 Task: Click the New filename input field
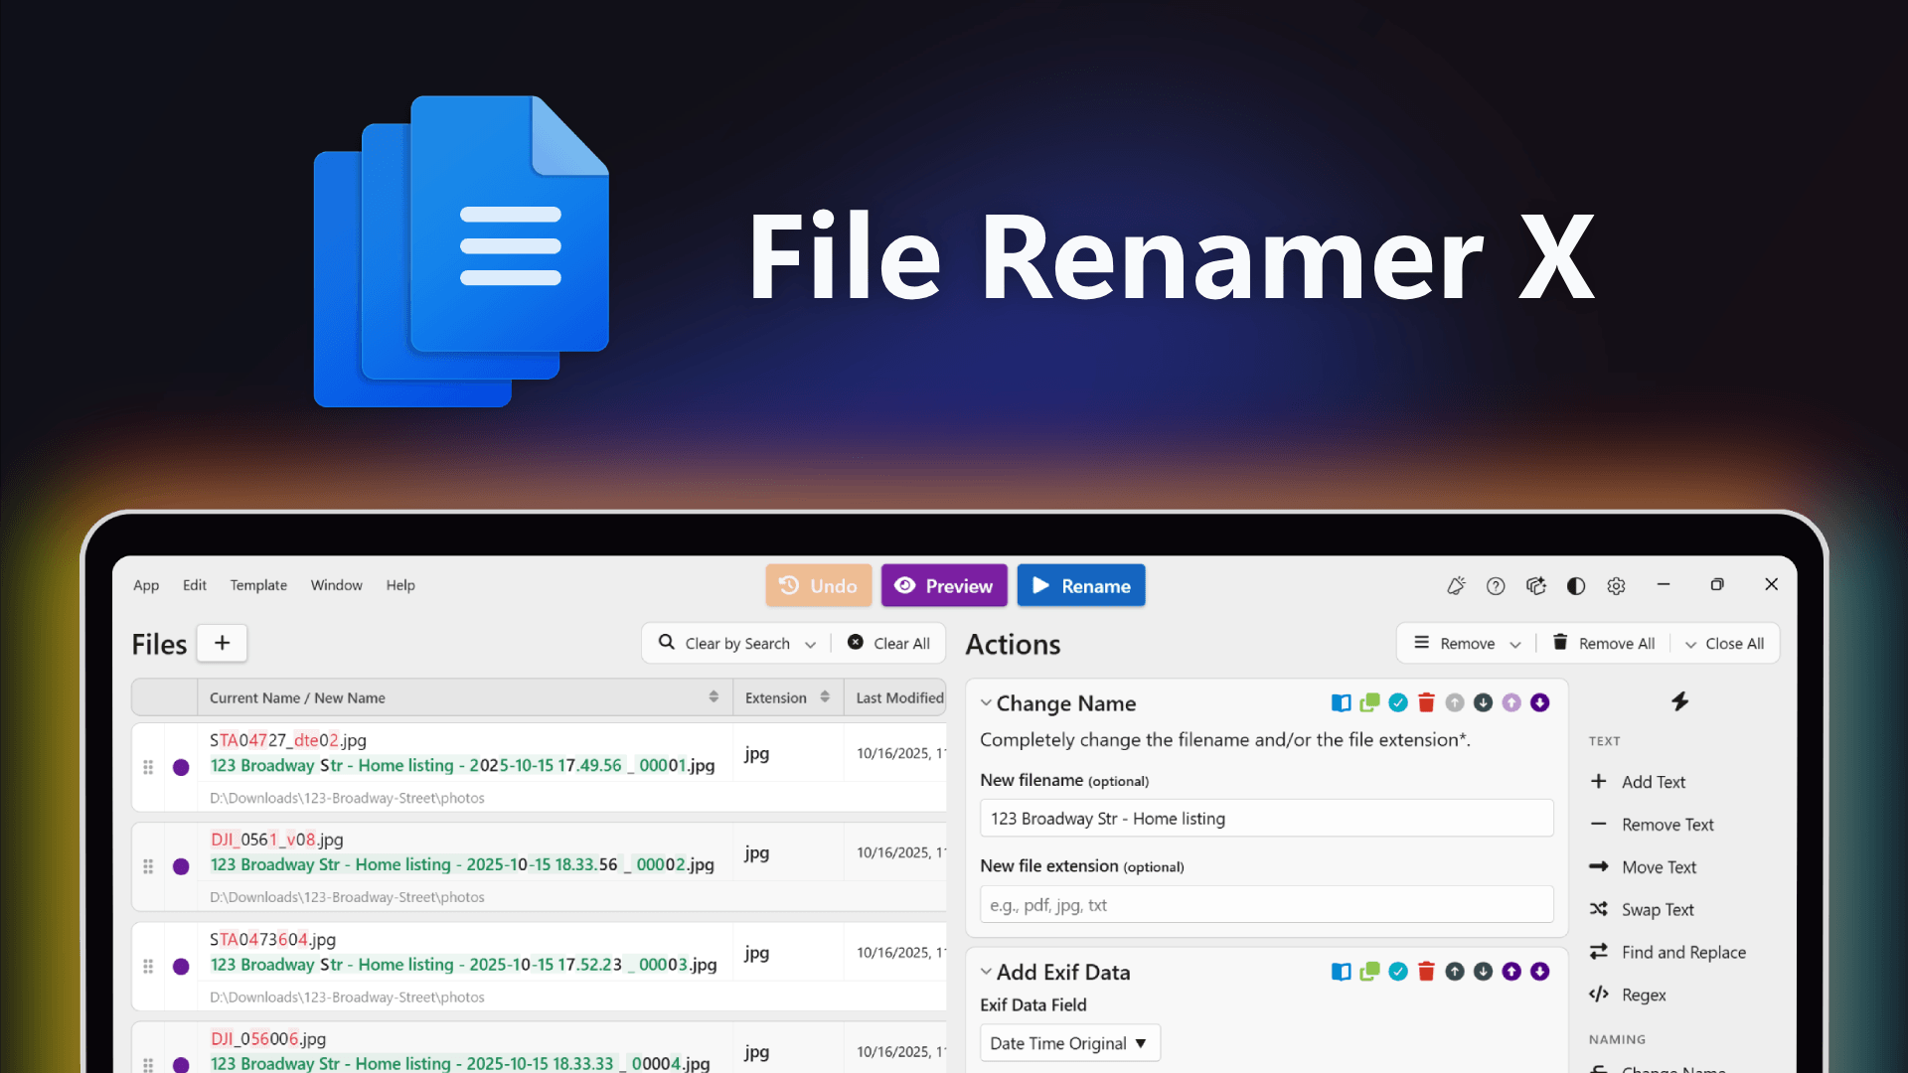pyautogui.click(x=1267, y=819)
